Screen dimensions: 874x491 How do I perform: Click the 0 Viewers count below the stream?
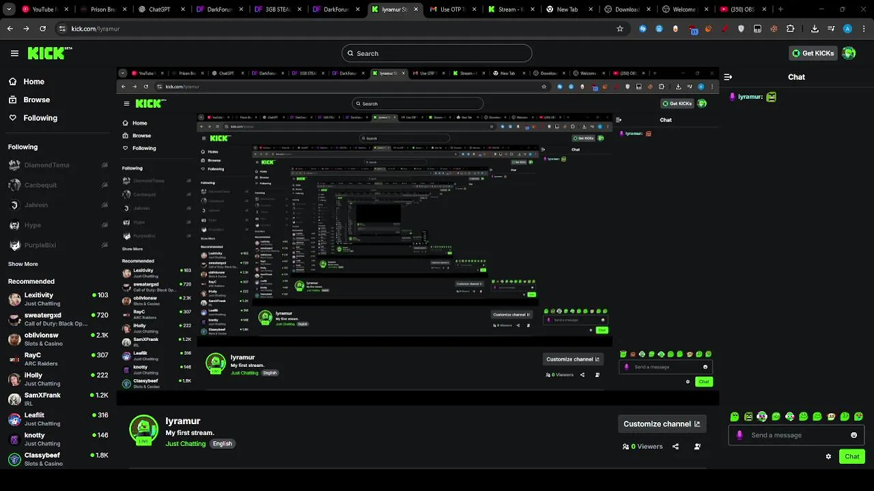point(643,447)
